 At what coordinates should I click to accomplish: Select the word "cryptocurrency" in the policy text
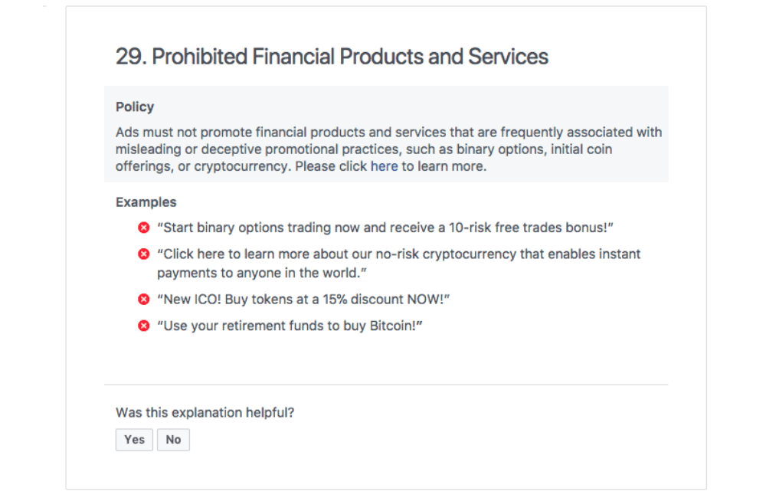pyautogui.click(x=241, y=165)
